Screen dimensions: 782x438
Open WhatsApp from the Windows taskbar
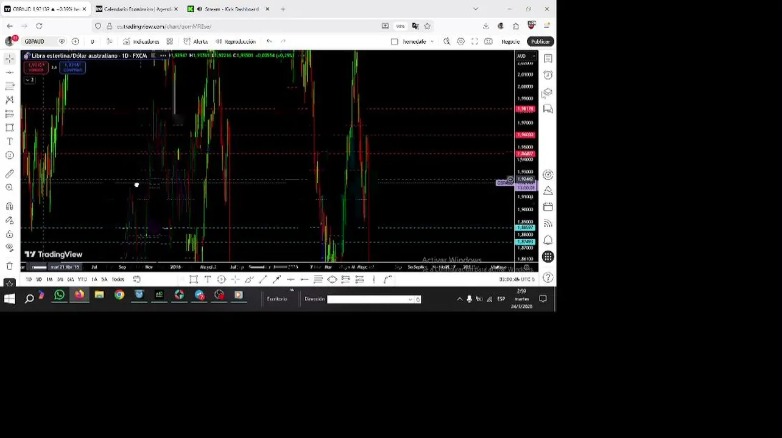tap(59, 296)
